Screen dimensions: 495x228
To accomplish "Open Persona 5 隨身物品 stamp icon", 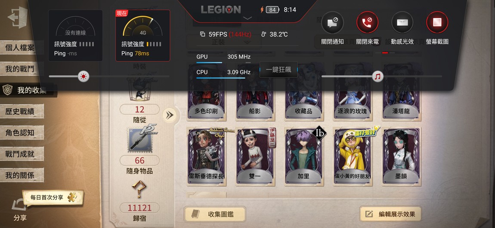I will coord(139,139).
